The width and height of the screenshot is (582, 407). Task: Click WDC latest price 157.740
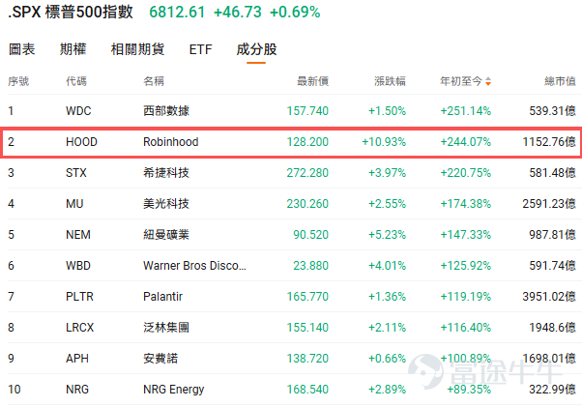(307, 111)
